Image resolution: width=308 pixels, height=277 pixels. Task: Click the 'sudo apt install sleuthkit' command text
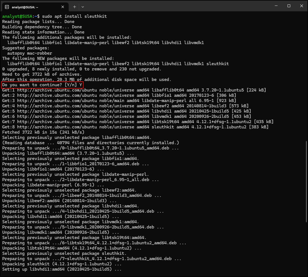[x=74, y=16]
